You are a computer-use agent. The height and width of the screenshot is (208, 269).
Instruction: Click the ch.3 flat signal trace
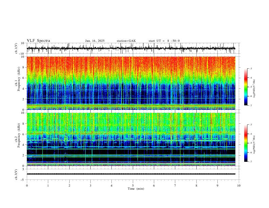(131, 174)
